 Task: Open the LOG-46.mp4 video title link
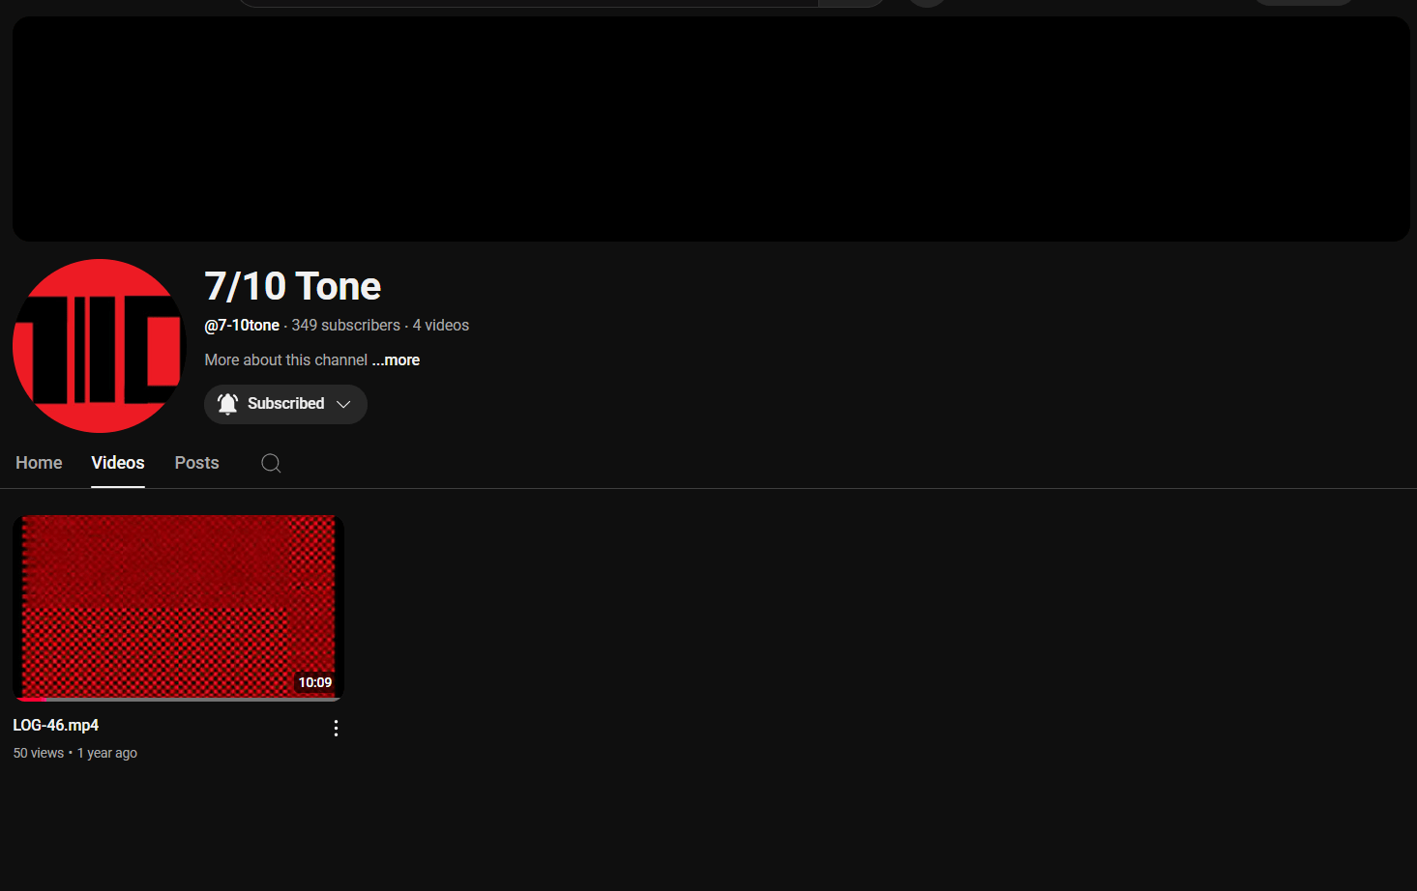pos(56,725)
